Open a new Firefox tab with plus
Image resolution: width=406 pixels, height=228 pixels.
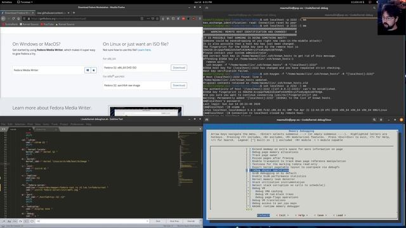(74, 13)
